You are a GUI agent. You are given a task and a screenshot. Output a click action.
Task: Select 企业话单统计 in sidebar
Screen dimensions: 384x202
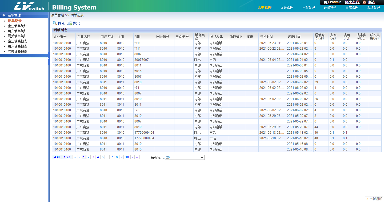point(17,26)
